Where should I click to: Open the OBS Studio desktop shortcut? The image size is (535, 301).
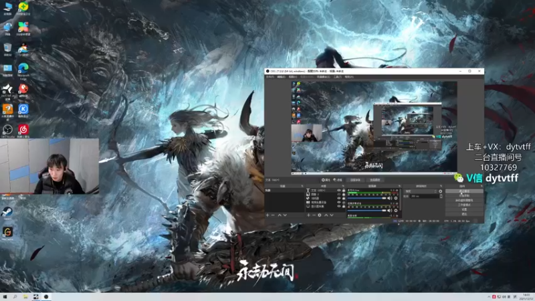[7, 130]
